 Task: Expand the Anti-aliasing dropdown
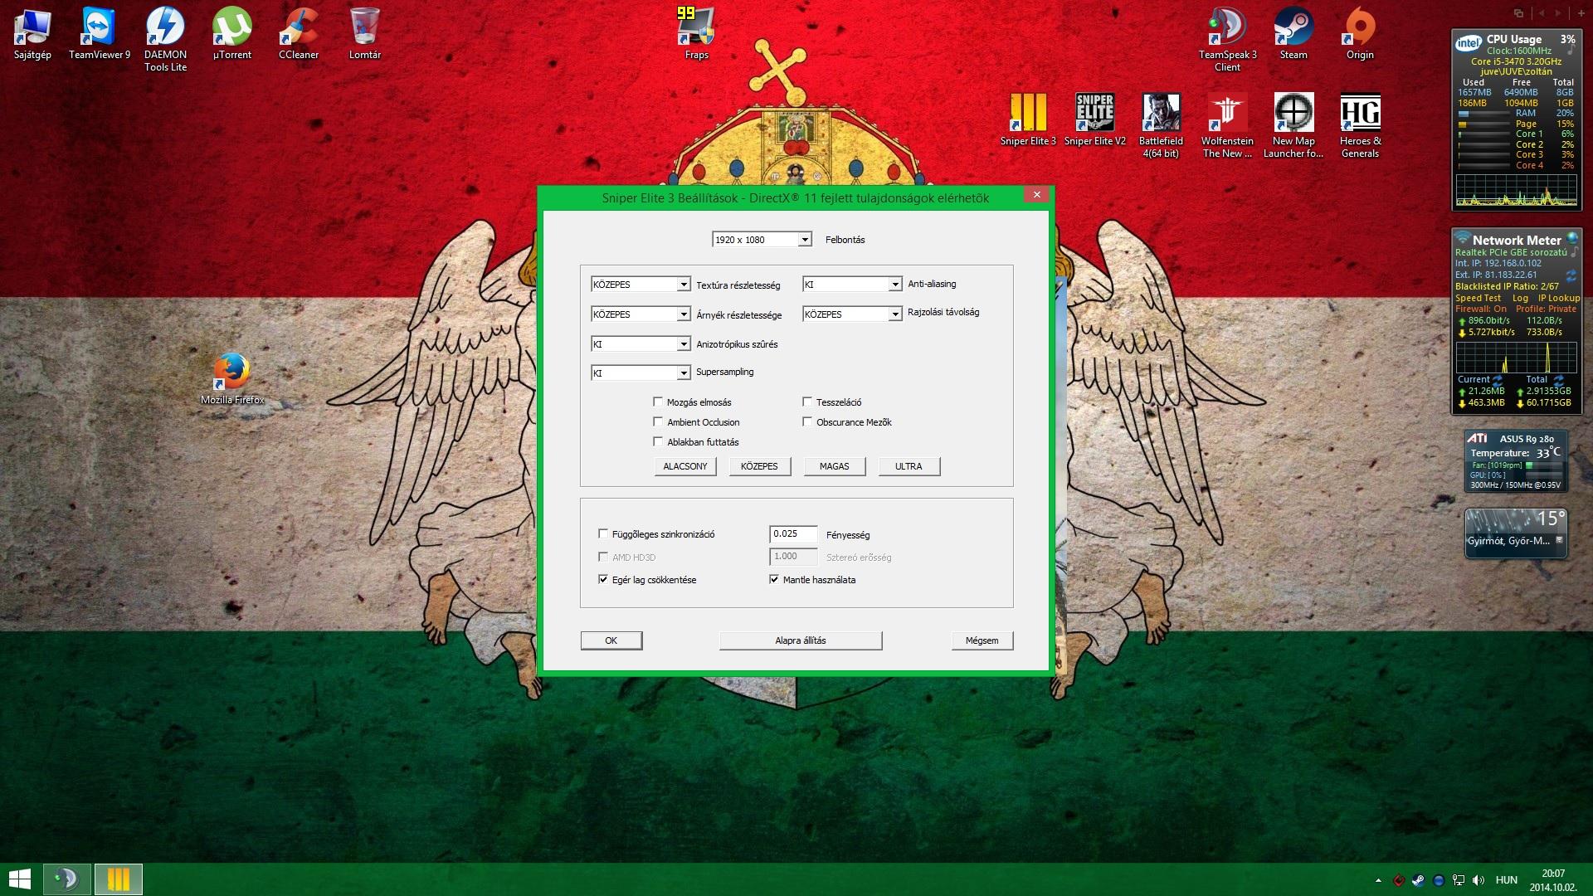852,285
